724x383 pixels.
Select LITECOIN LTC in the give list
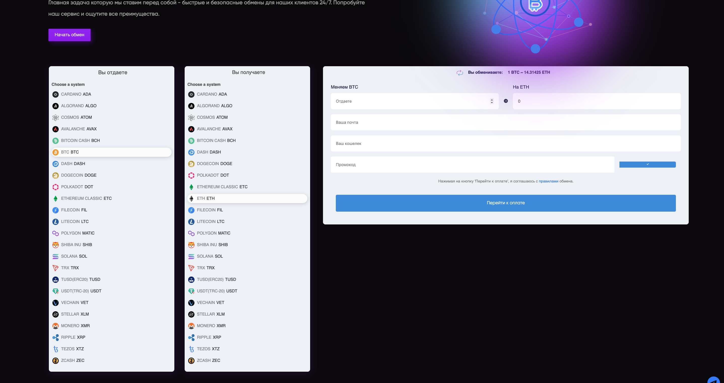(x=75, y=221)
